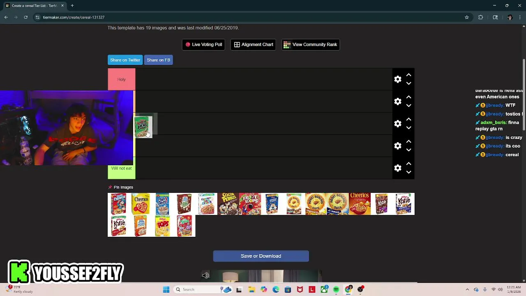This screenshot has height=296, width=526.
Task: Pick the Chips Ahoy cereal image
Action: (162, 204)
